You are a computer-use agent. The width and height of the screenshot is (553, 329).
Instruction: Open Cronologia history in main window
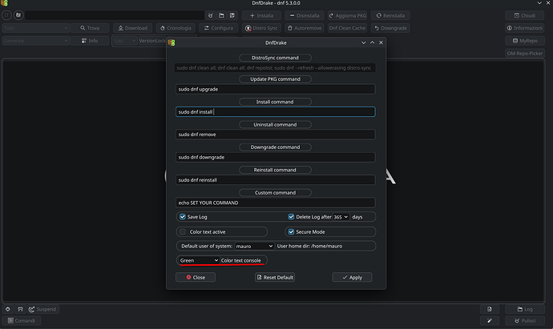(x=176, y=28)
